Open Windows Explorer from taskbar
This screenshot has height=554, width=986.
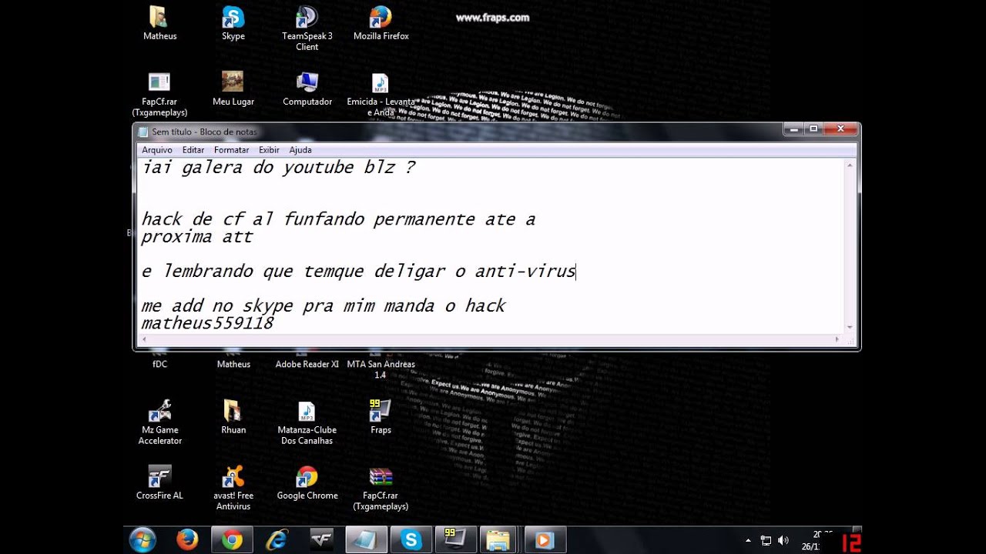(499, 539)
